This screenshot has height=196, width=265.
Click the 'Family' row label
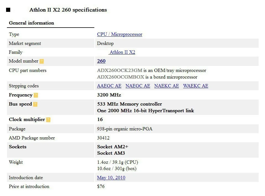(15, 52)
